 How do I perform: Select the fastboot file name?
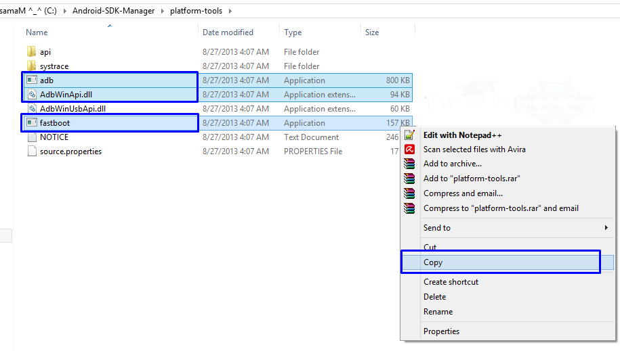click(x=55, y=123)
